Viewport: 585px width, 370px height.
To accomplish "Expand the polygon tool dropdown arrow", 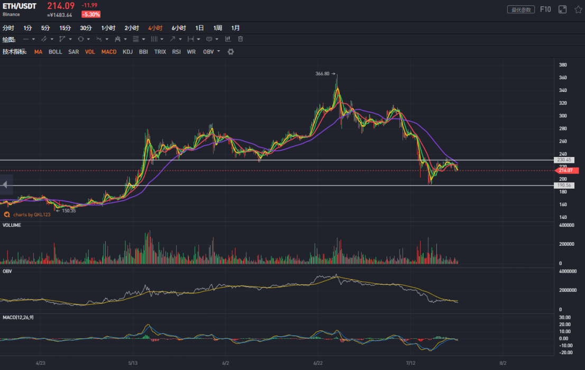I will (70, 39).
